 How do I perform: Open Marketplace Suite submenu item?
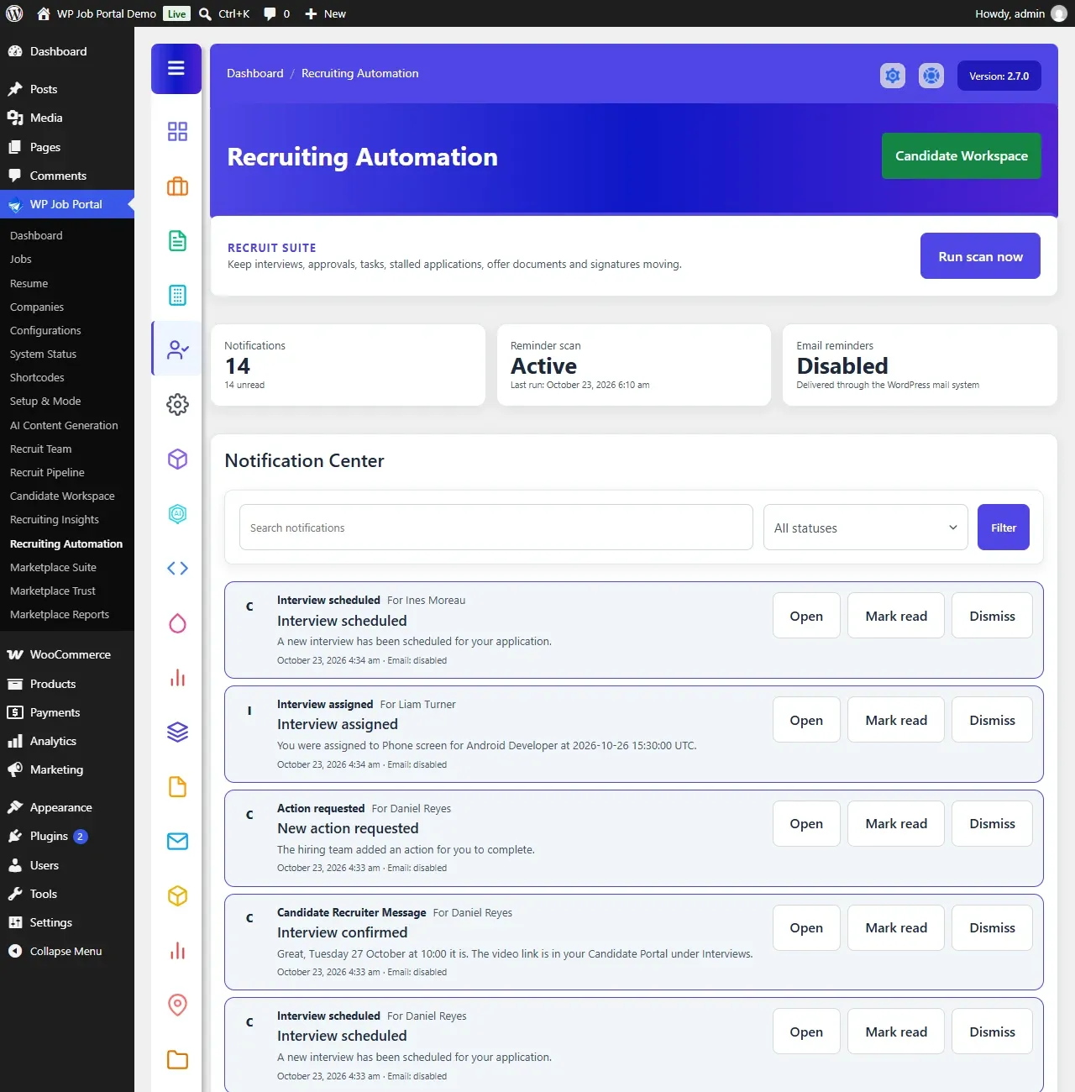tap(53, 567)
